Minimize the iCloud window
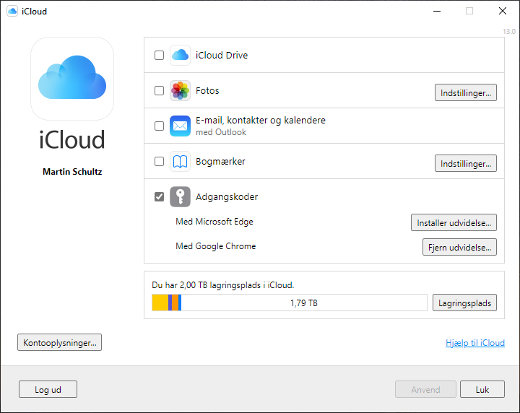Image resolution: width=520 pixels, height=413 pixels. (x=437, y=12)
